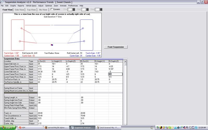The width and height of the screenshot is (208, 130).
Task: Open the Optimize menu
Action: (49, 5)
